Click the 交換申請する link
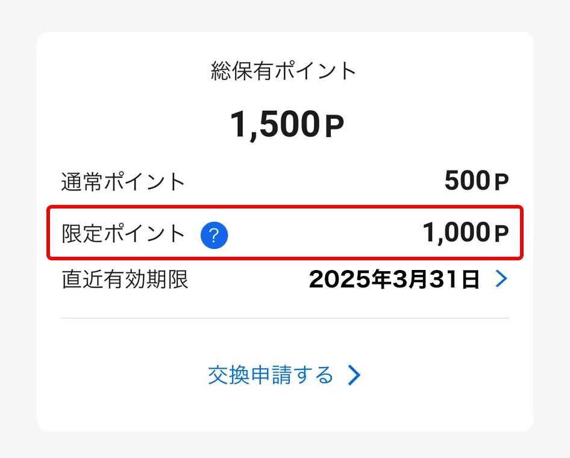570x458 pixels. [271, 375]
